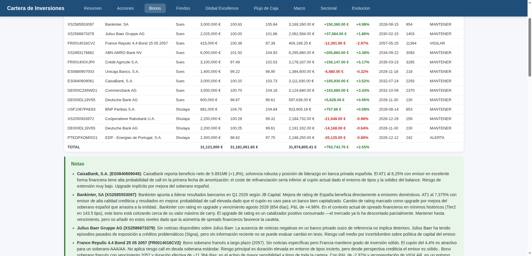View the Evolucion tab
Viewport: 532px width, 256px height.
point(361,8)
